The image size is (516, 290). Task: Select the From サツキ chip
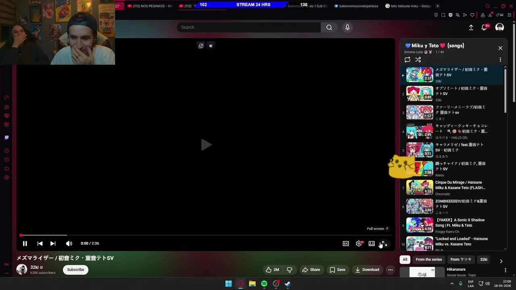(x=461, y=259)
